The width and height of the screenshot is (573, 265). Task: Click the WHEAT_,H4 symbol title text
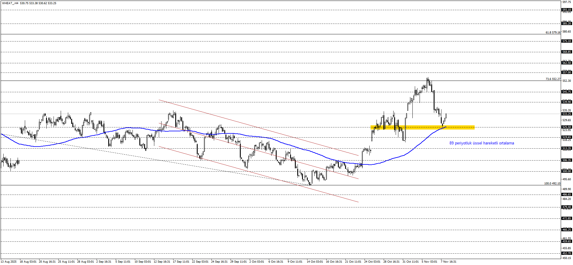pos(10,3)
